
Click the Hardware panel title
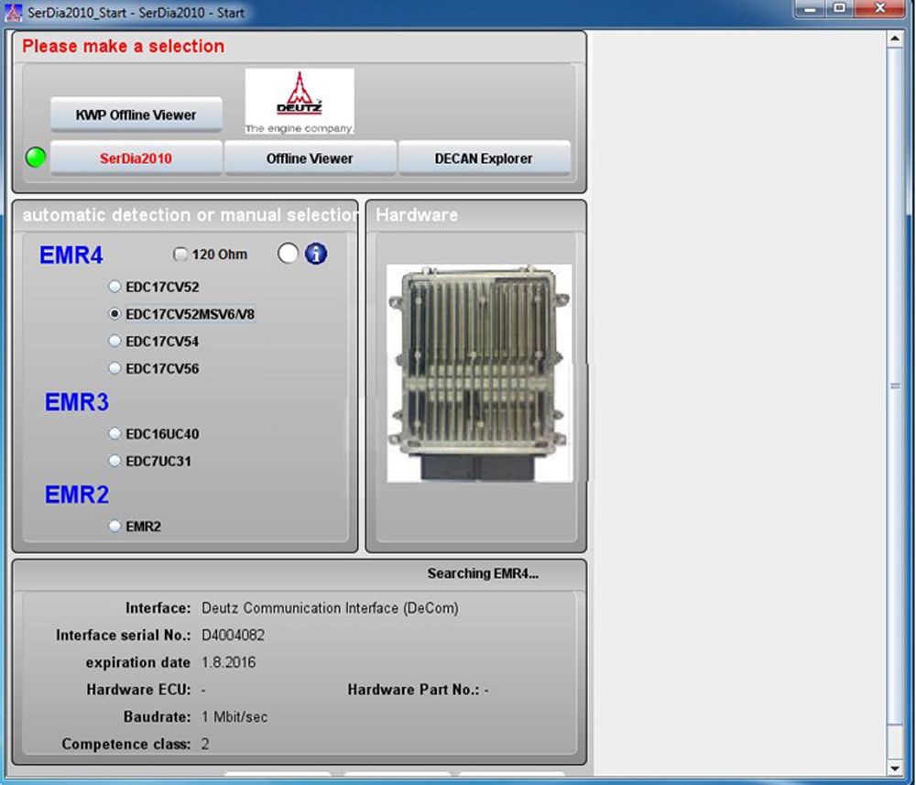pos(417,215)
